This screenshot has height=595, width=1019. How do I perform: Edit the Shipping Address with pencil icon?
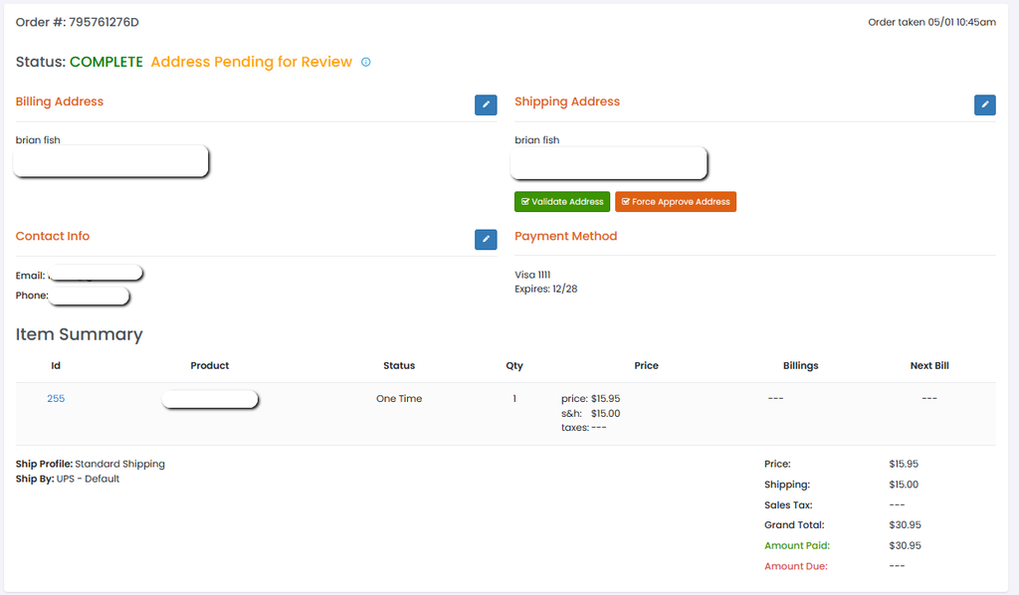pos(984,104)
